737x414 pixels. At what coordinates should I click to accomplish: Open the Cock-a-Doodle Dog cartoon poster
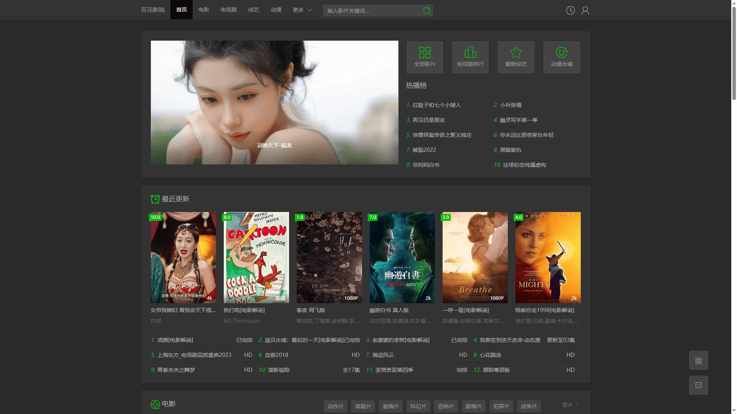[x=256, y=258]
